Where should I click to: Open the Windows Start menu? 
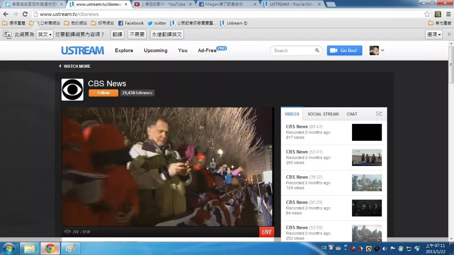coord(9,248)
